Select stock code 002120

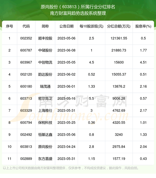26,74
